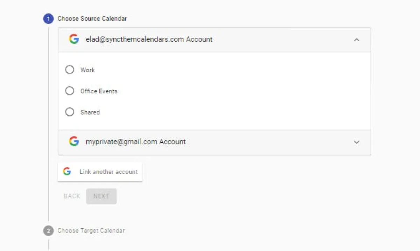Click the Office Events label text
This screenshot has height=251, width=420.
[99, 91]
